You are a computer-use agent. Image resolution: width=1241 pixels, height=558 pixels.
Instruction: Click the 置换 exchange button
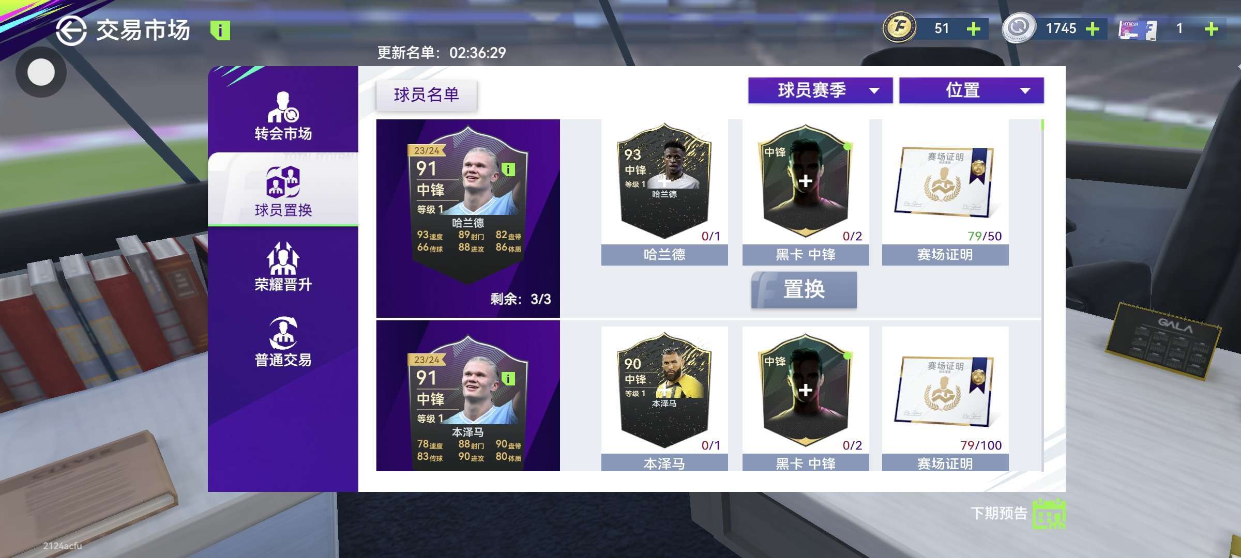pyautogui.click(x=804, y=290)
